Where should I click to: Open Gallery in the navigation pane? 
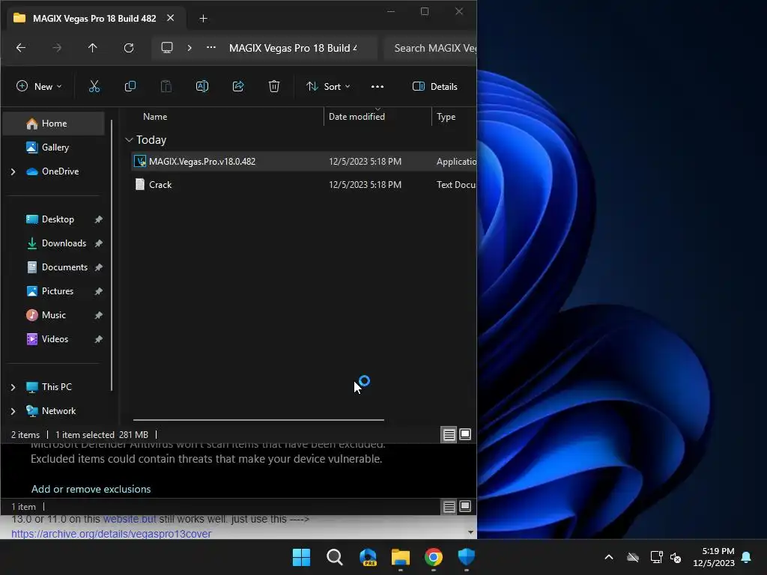pyautogui.click(x=55, y=147)
